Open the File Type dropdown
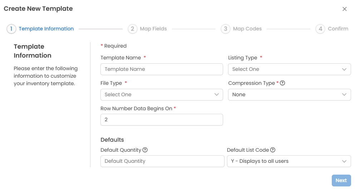 162,94
